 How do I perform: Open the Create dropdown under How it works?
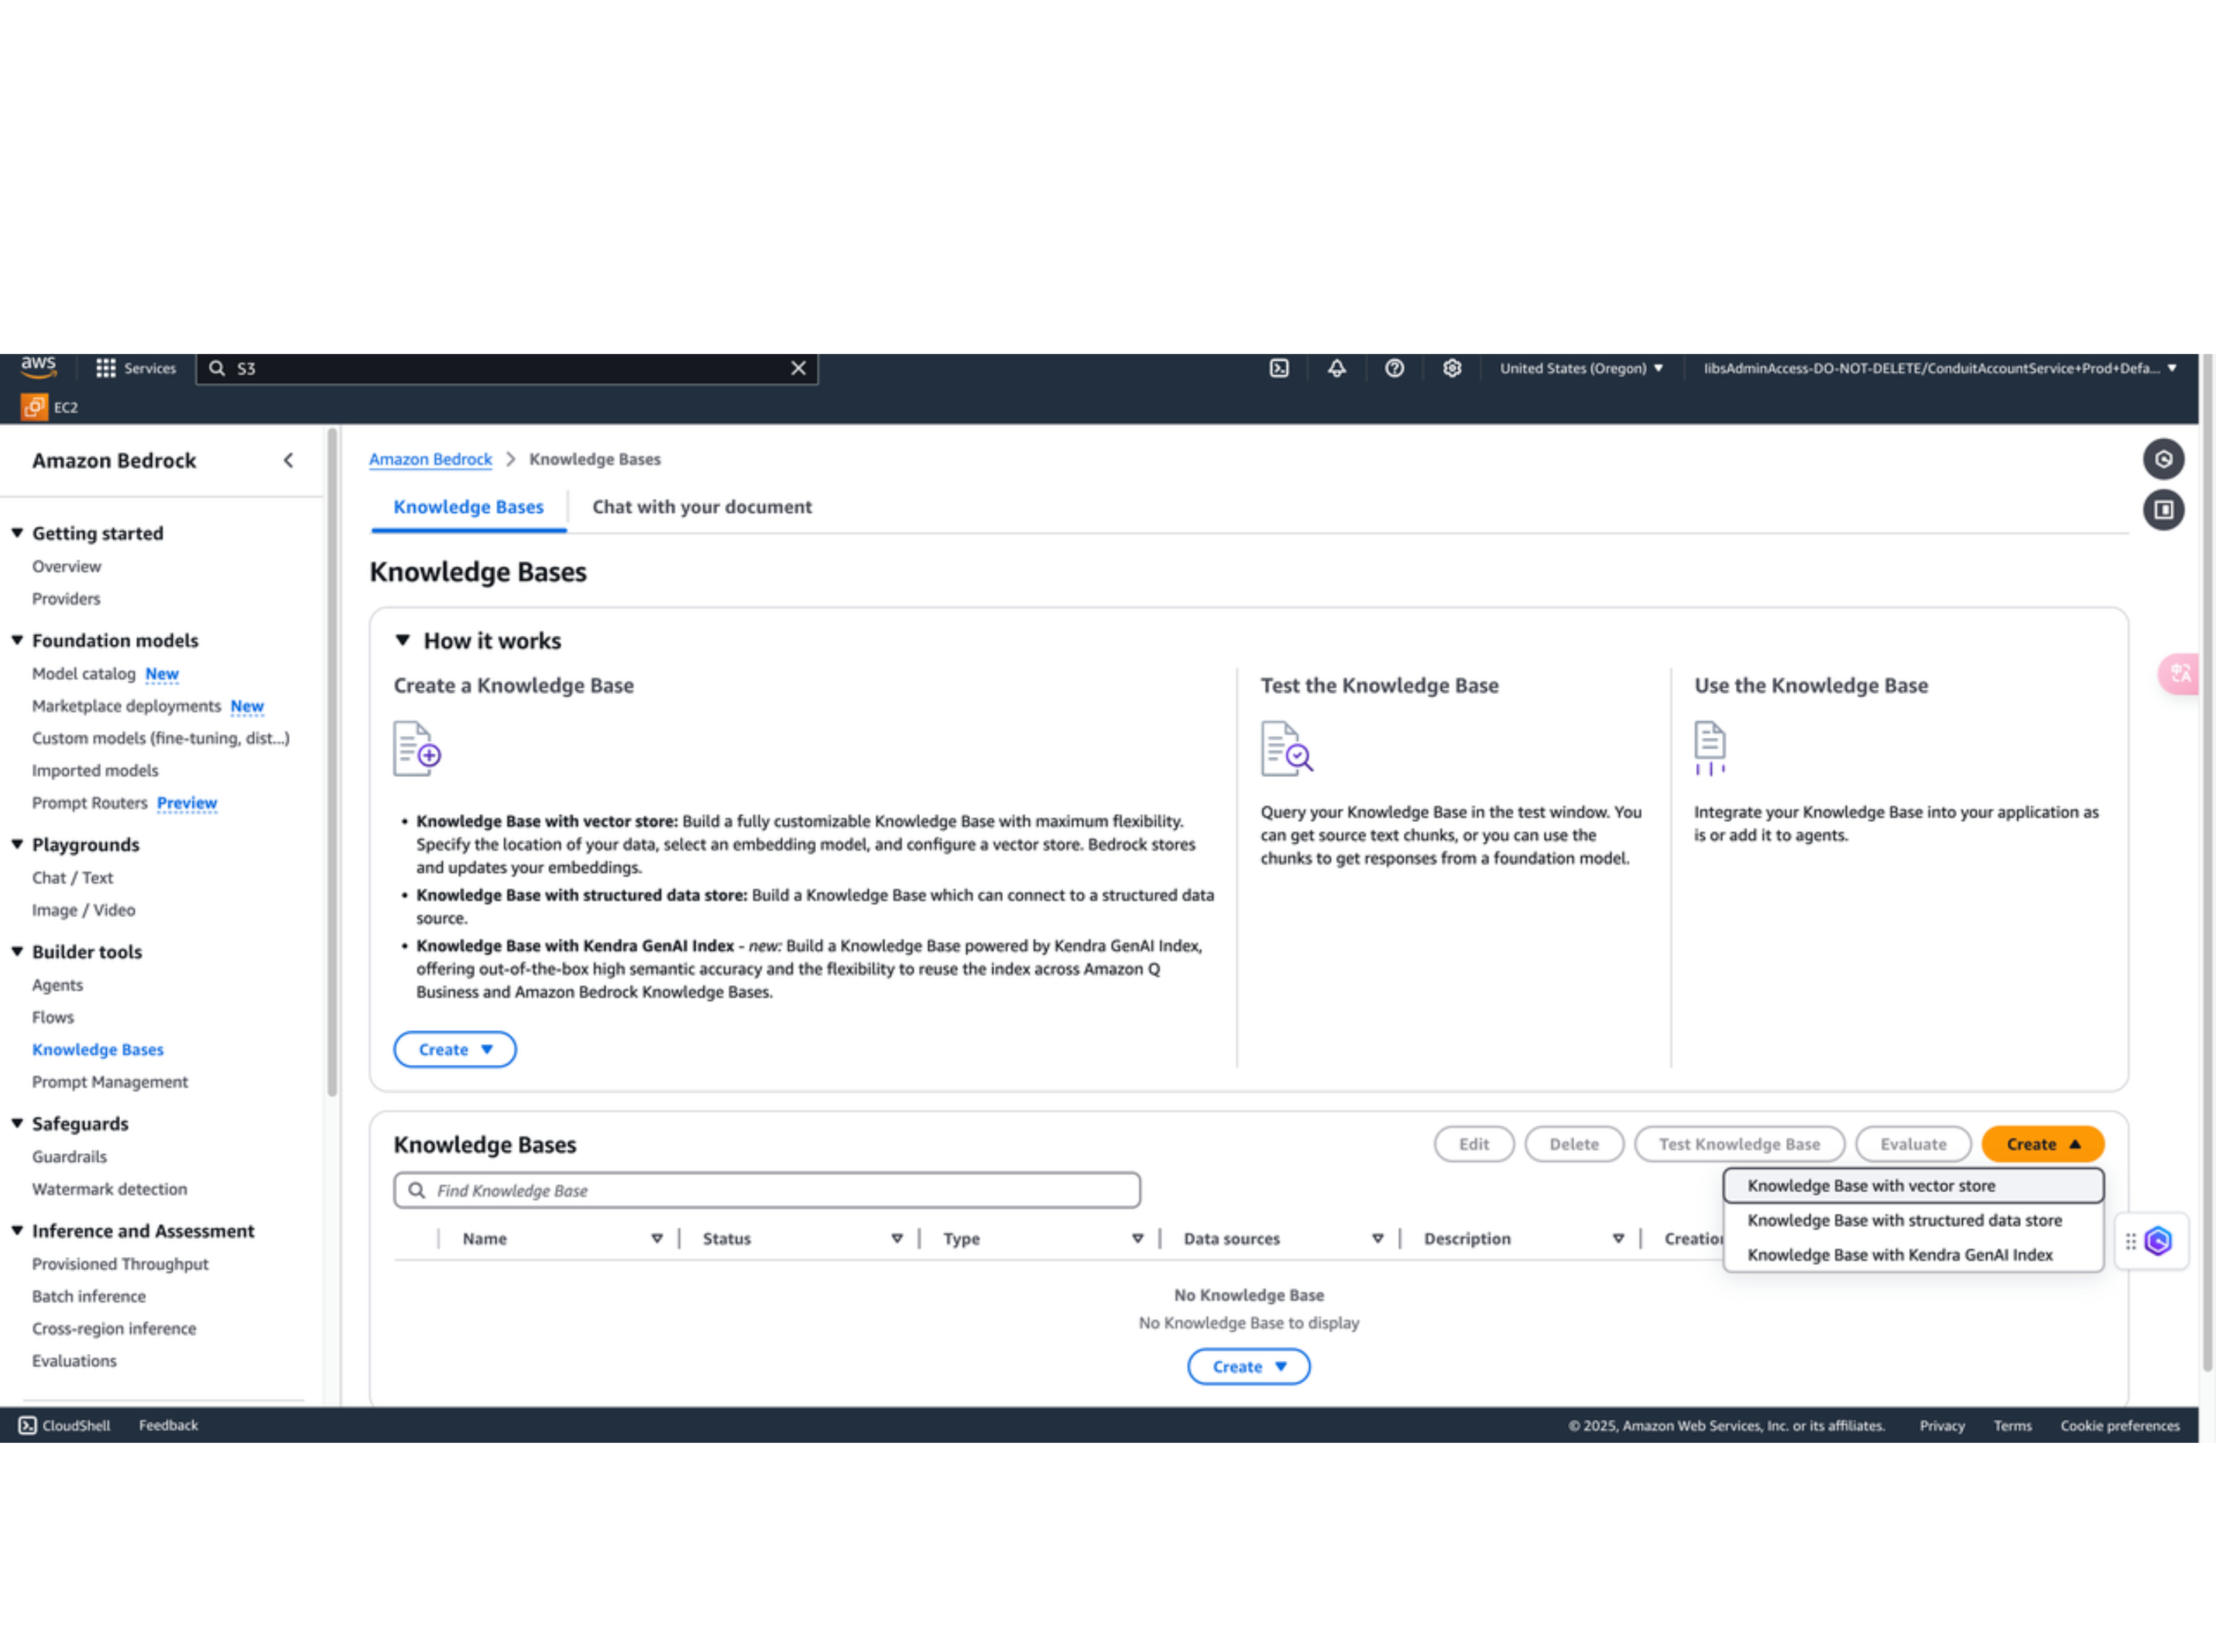tap(454, 1049)
